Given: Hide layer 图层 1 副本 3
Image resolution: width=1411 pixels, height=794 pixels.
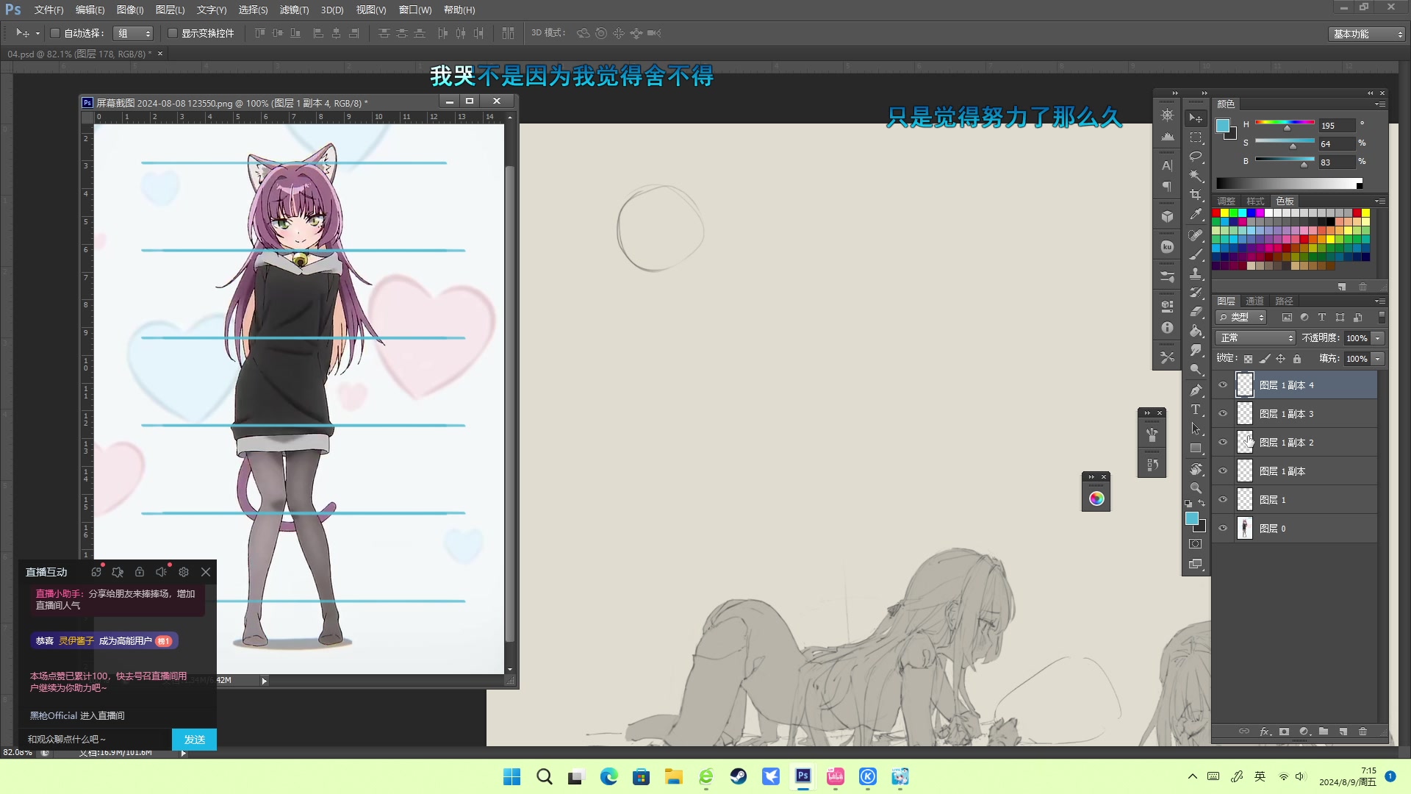Looking at the screenshot, I should pyautogui.click(x=1223, y=413).
